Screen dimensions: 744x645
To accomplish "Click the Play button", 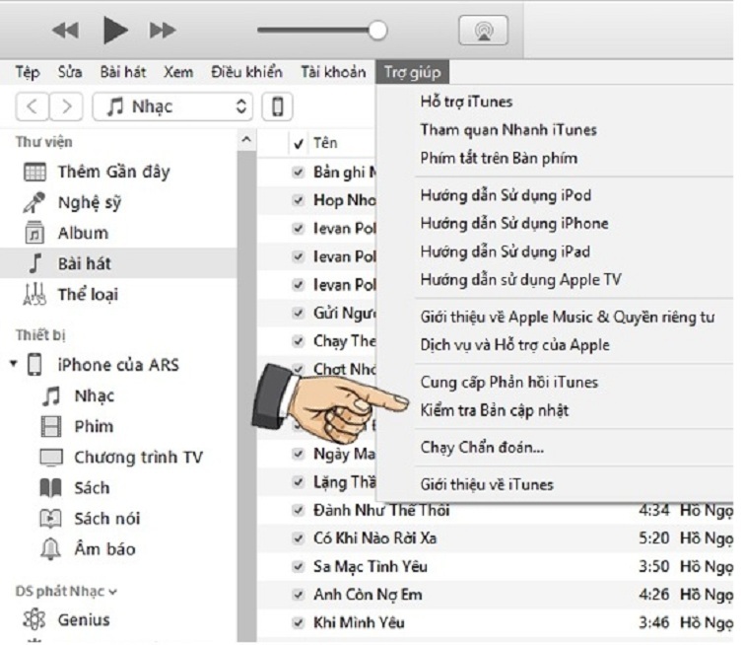I will (x=115, y=31).
